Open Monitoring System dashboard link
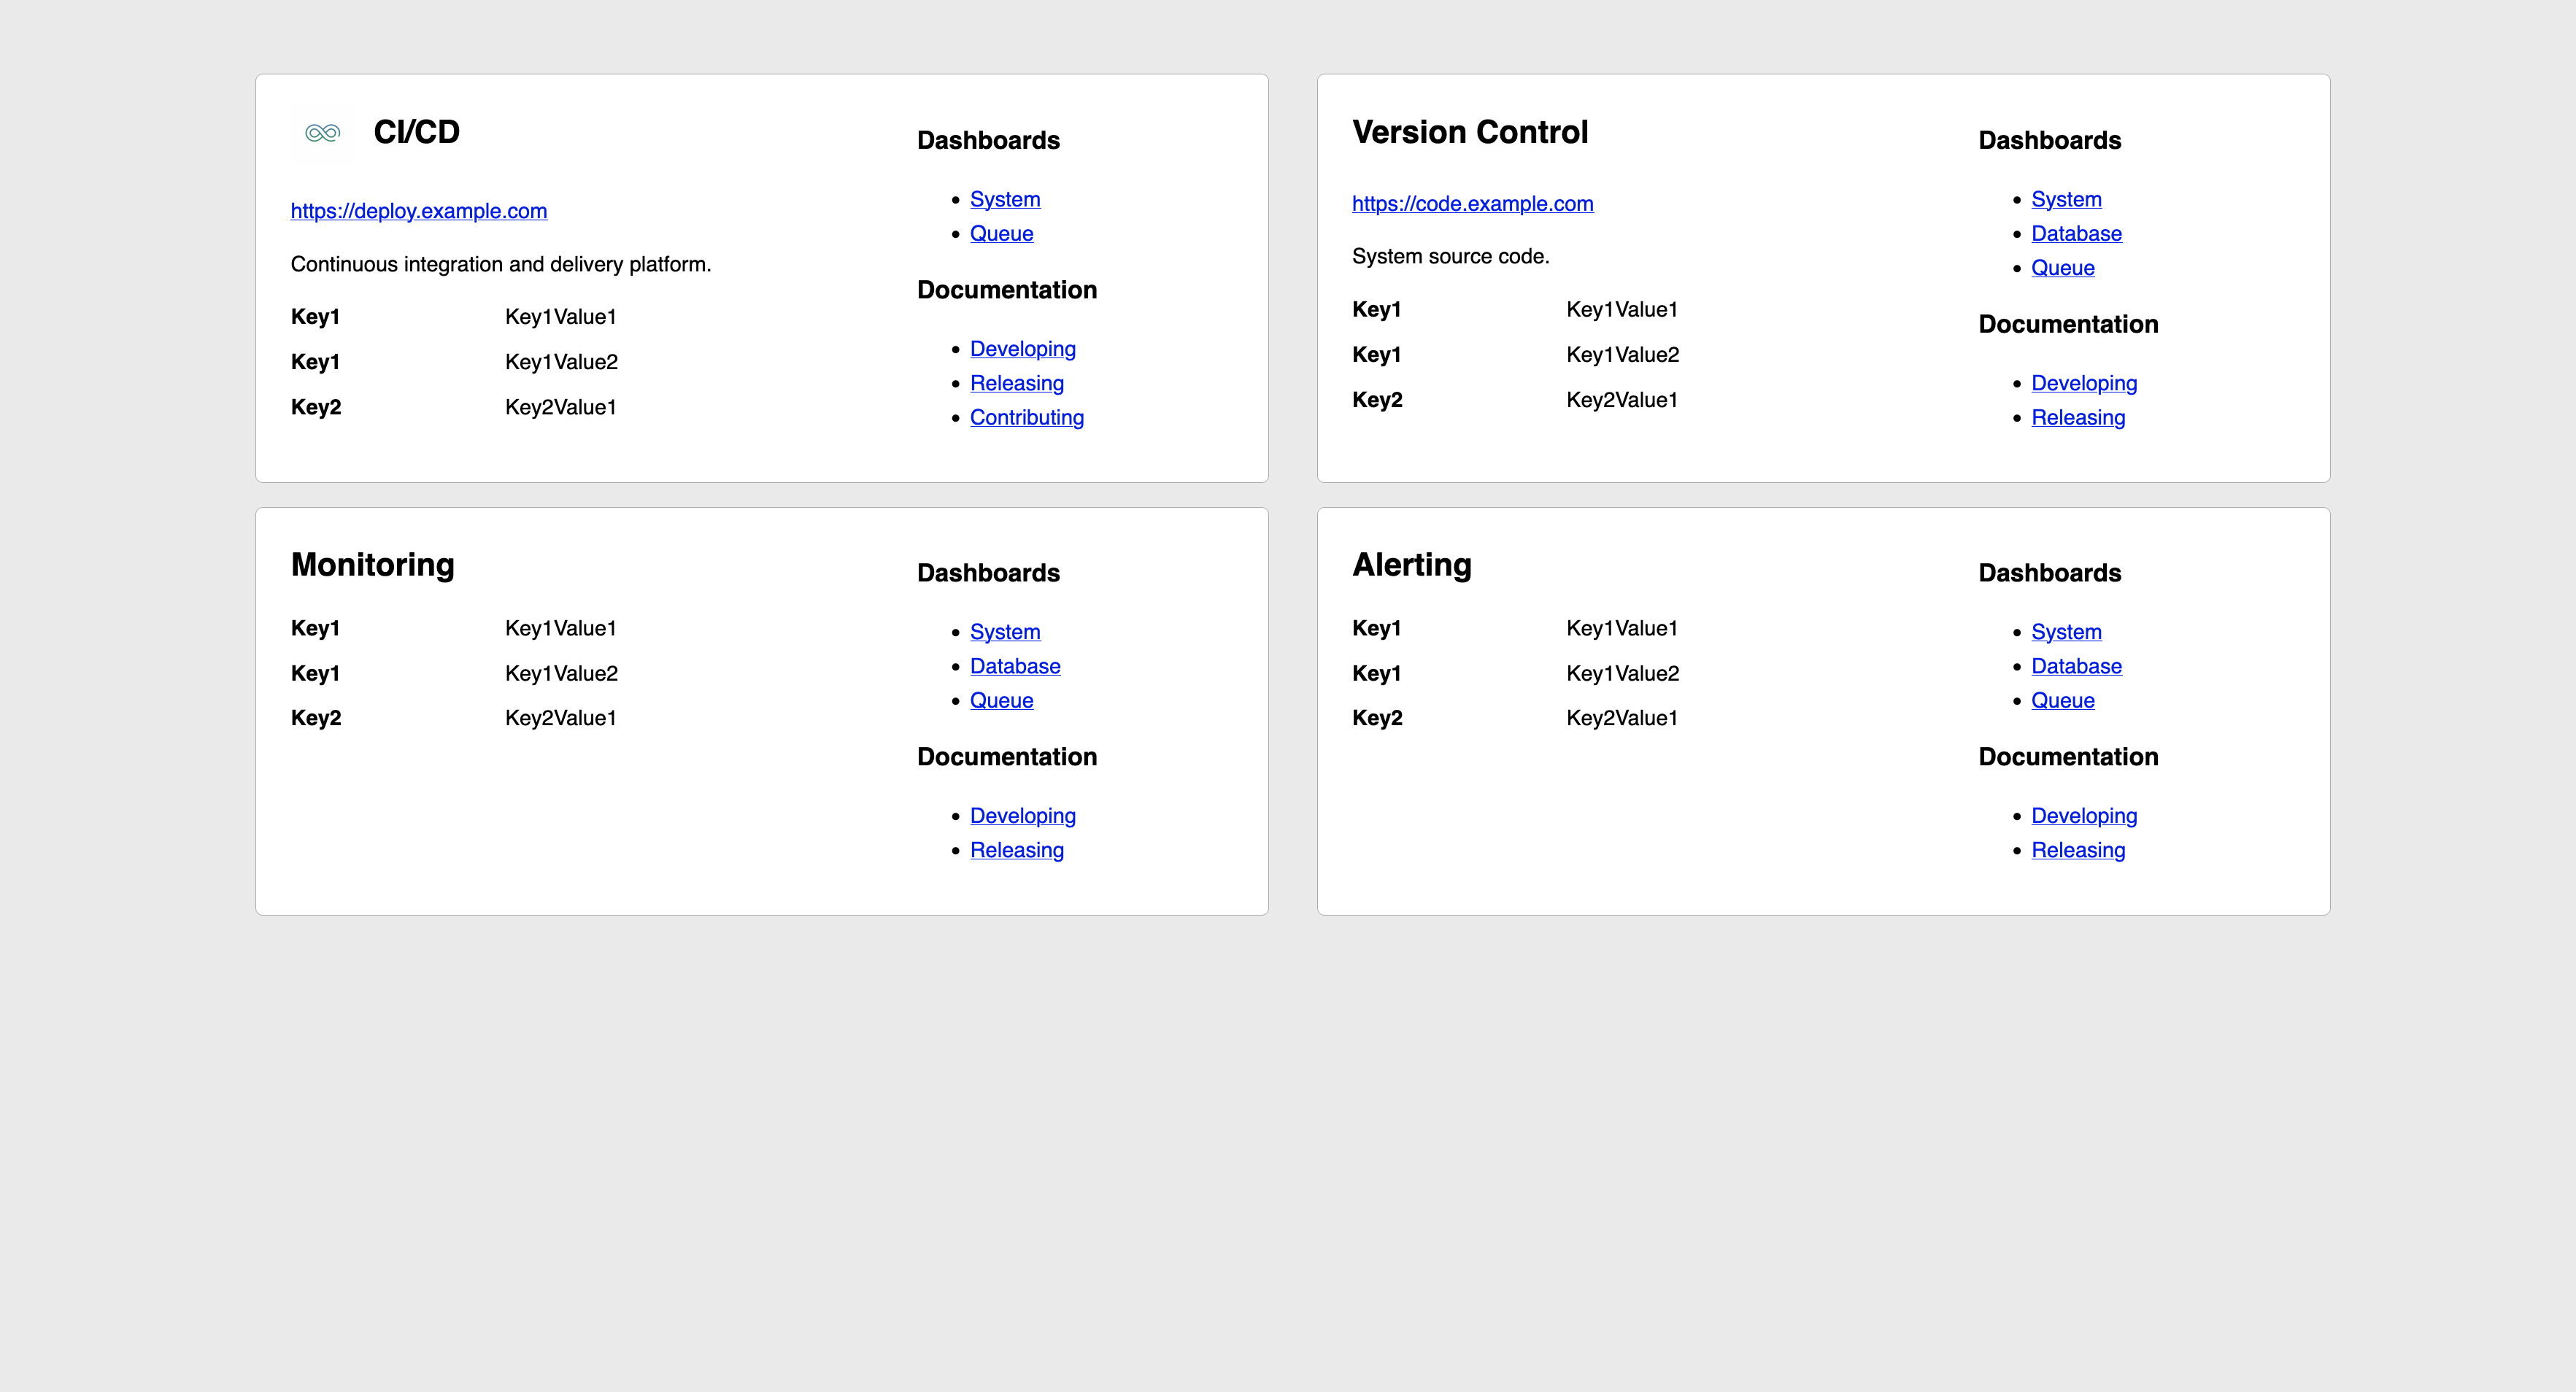2576x1392 pixels. point(1004,632)
